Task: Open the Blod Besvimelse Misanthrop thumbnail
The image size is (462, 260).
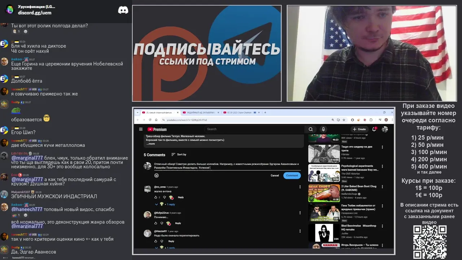Action: pyautogui.click(x=324, y=233)
